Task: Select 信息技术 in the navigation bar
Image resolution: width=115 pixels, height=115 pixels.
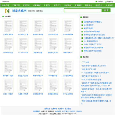Action: point(88,5)
